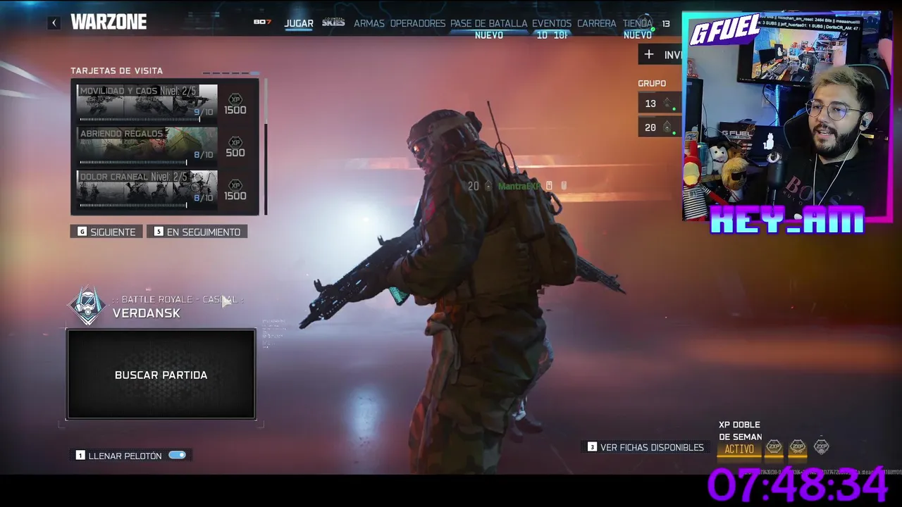Open the Abriendo Regalos challenge card
This screenshot has width=902, height=507.
pos(147,146)
